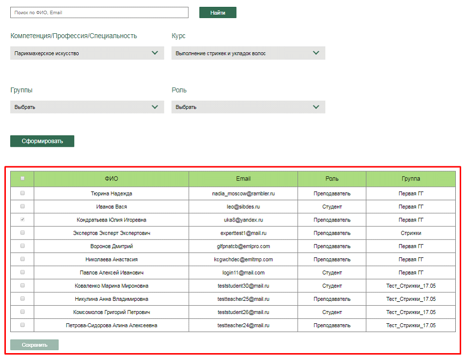Screen dimensions: 468x358
Task: Check the box for Комсомолов Григорий Петрович
Action: pyautogui.click(x=22, y=312)
